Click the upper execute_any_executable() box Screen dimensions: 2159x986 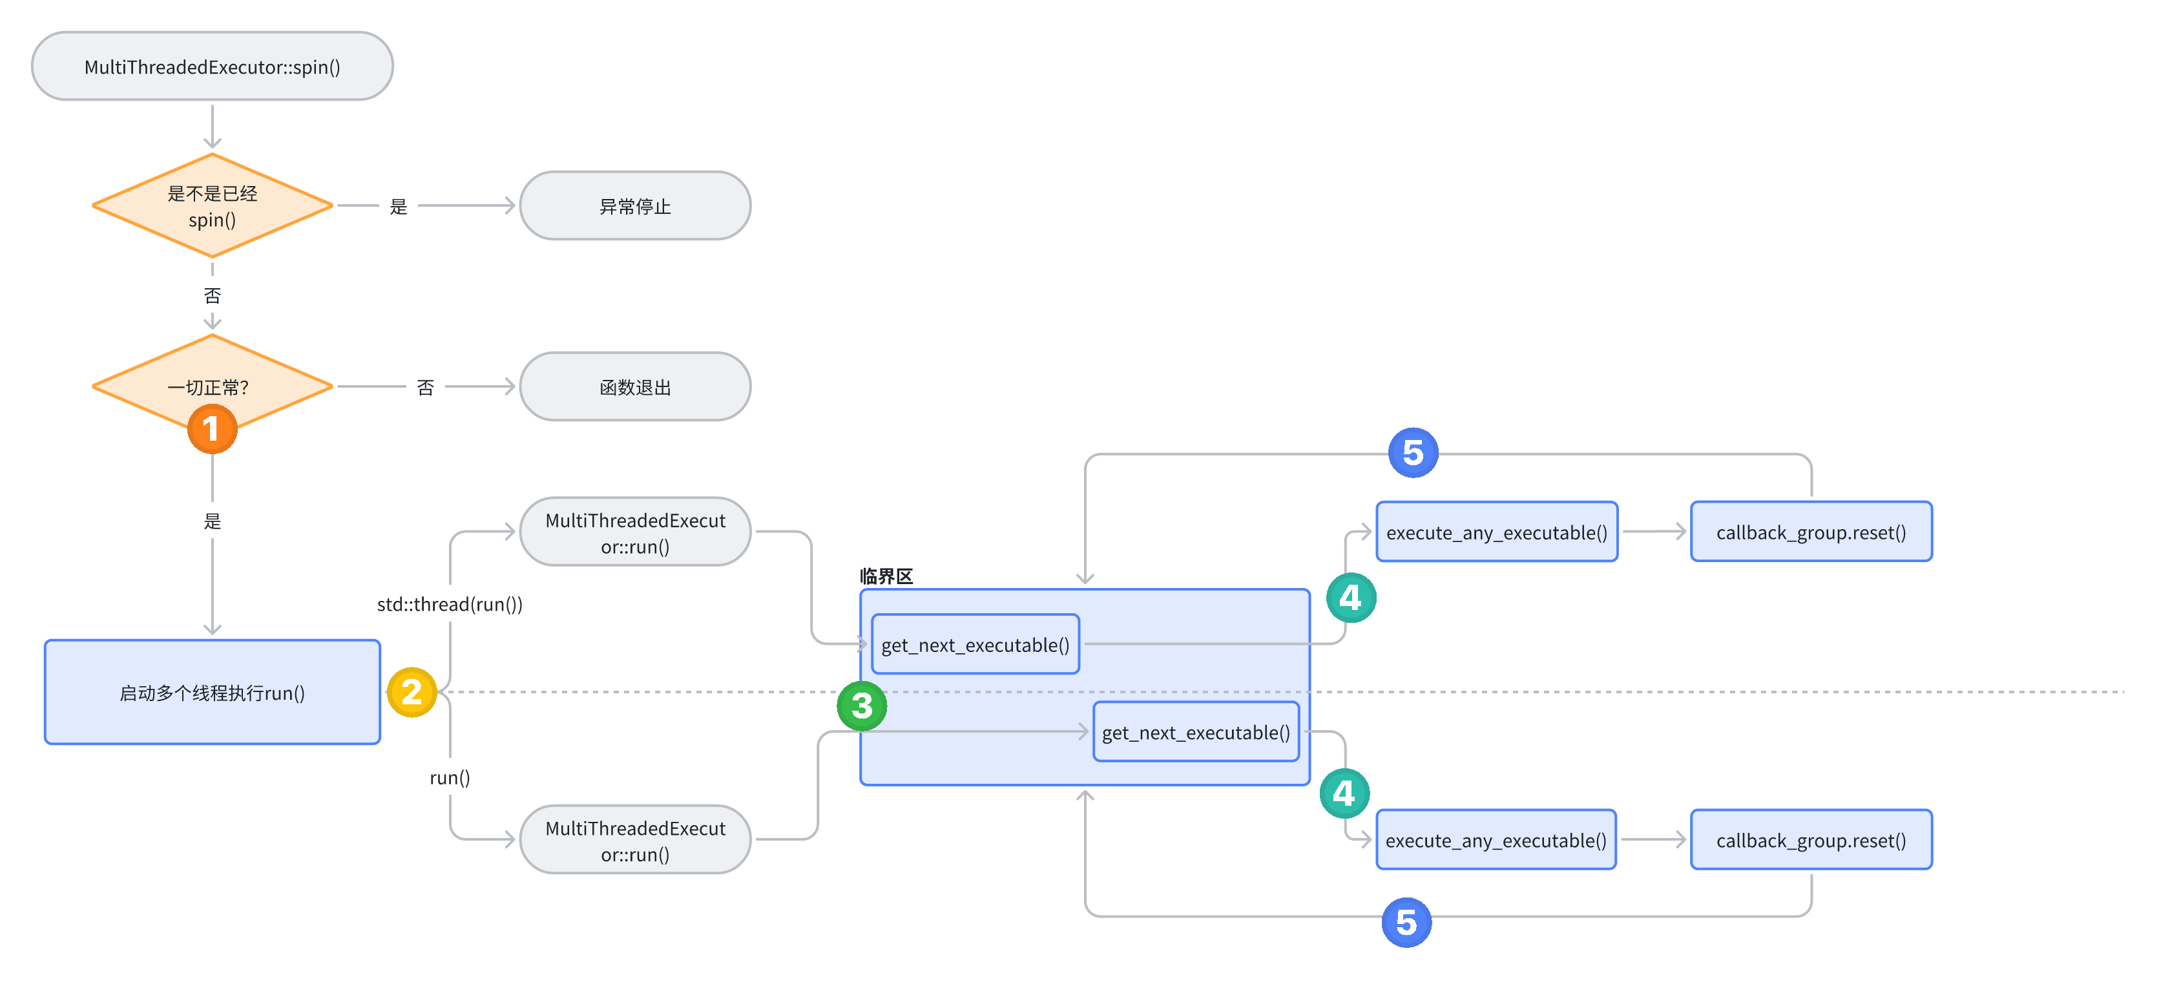pyautogui.click(x=1497, y=530)
